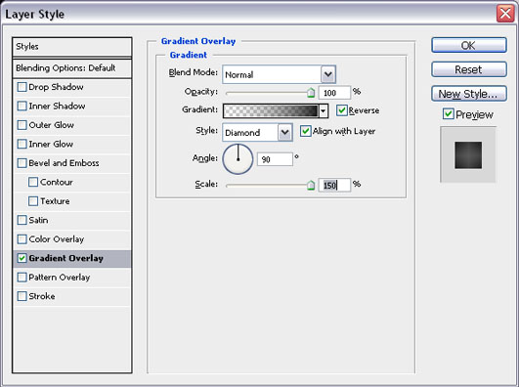The height and width of the screenshot is (387, 519).
Task: Open Blending Options: Default entry
Action: [71, 68]
